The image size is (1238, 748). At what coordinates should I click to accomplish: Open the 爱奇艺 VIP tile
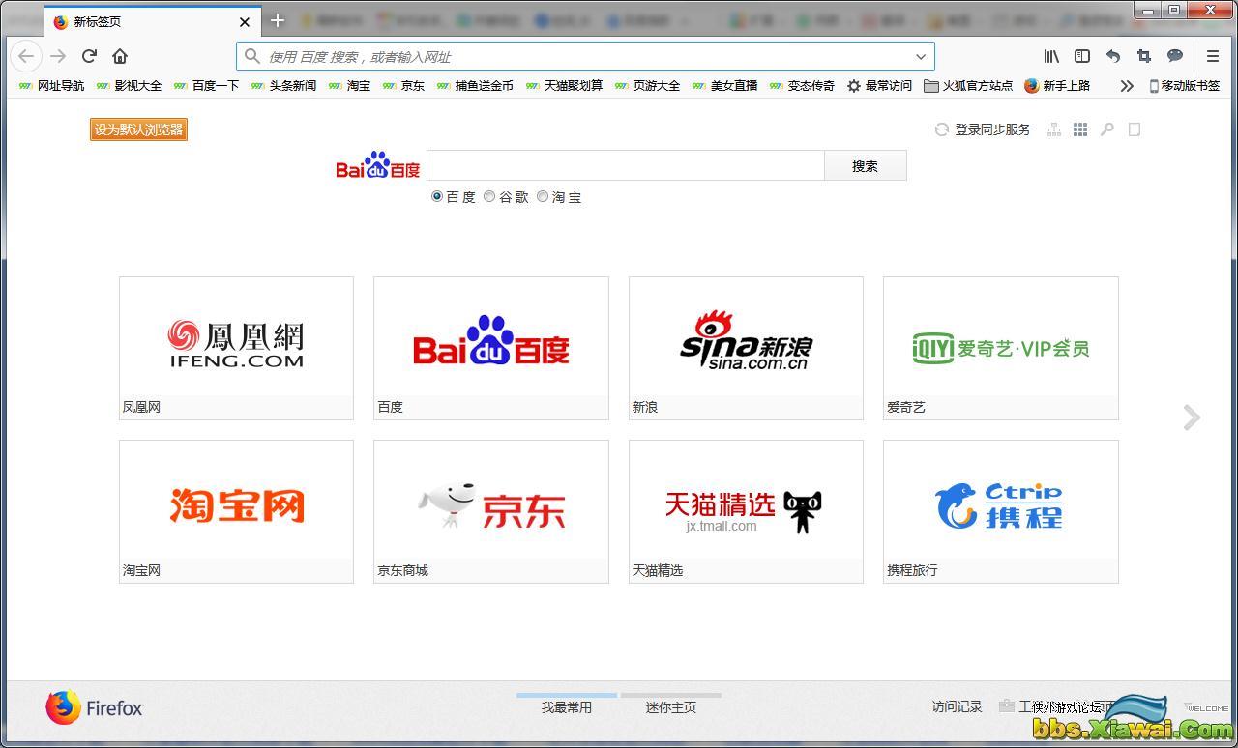(x=1001, y=348)
